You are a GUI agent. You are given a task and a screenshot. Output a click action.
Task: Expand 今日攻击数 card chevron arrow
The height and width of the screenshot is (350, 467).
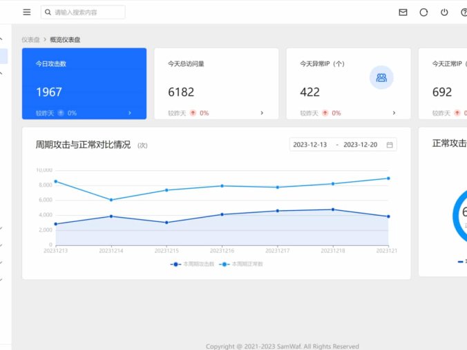pos(130,113)
